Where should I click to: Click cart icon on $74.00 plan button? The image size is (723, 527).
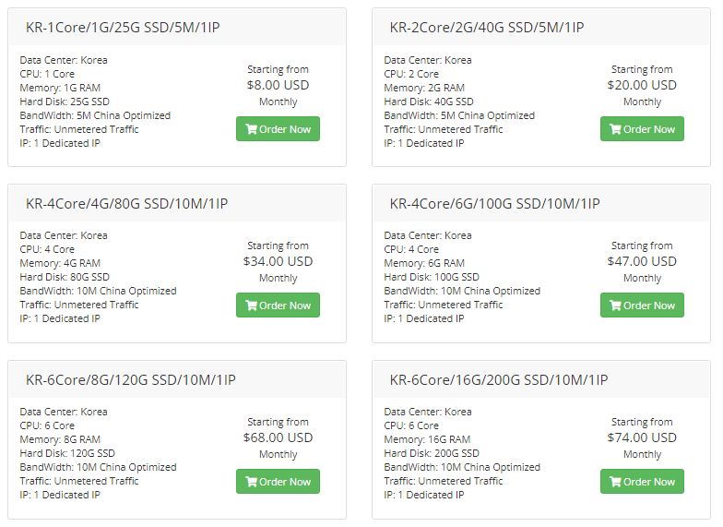point(616,482)
